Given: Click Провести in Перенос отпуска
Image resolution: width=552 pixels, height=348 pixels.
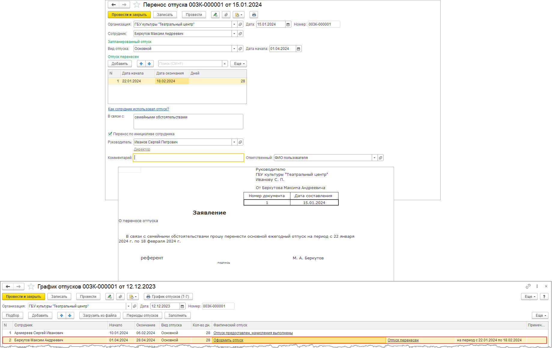Looking at the screenshot, I should tap(194, 15).
